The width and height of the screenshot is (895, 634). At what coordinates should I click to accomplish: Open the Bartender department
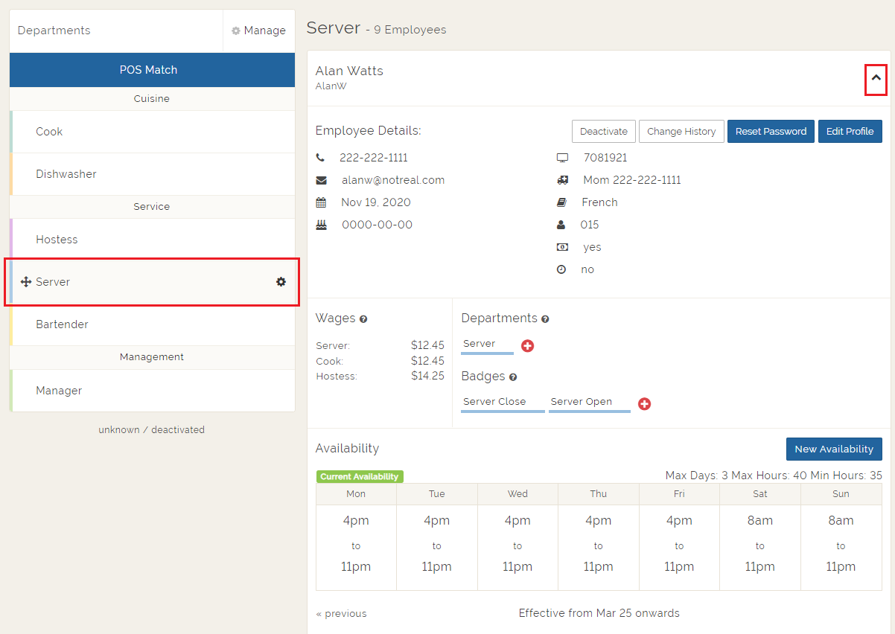tap(62, 324)
